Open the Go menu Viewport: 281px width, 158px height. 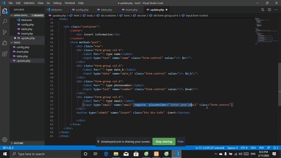point(48,3)
